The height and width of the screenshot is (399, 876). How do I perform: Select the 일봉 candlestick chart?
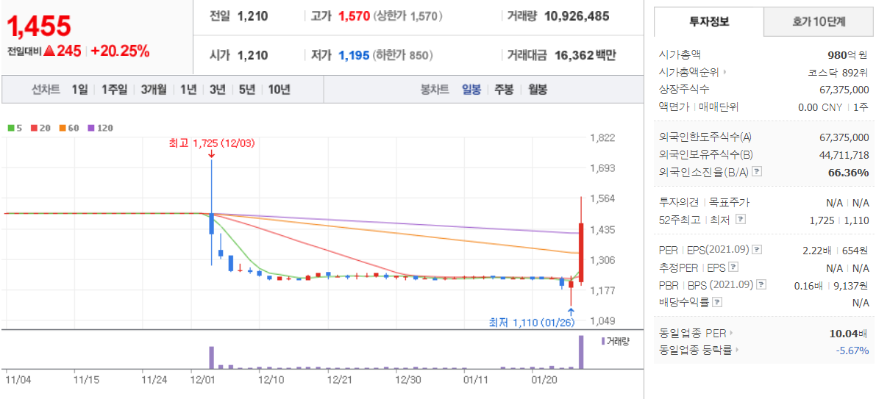coord(471,90)
